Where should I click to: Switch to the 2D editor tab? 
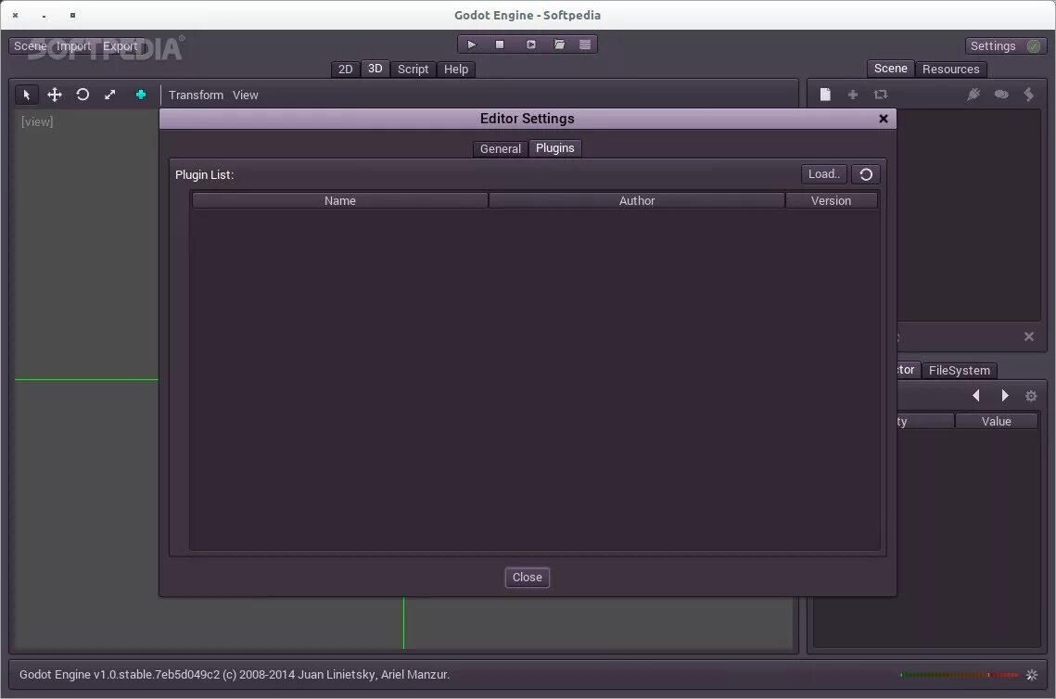tap(346, 70)
